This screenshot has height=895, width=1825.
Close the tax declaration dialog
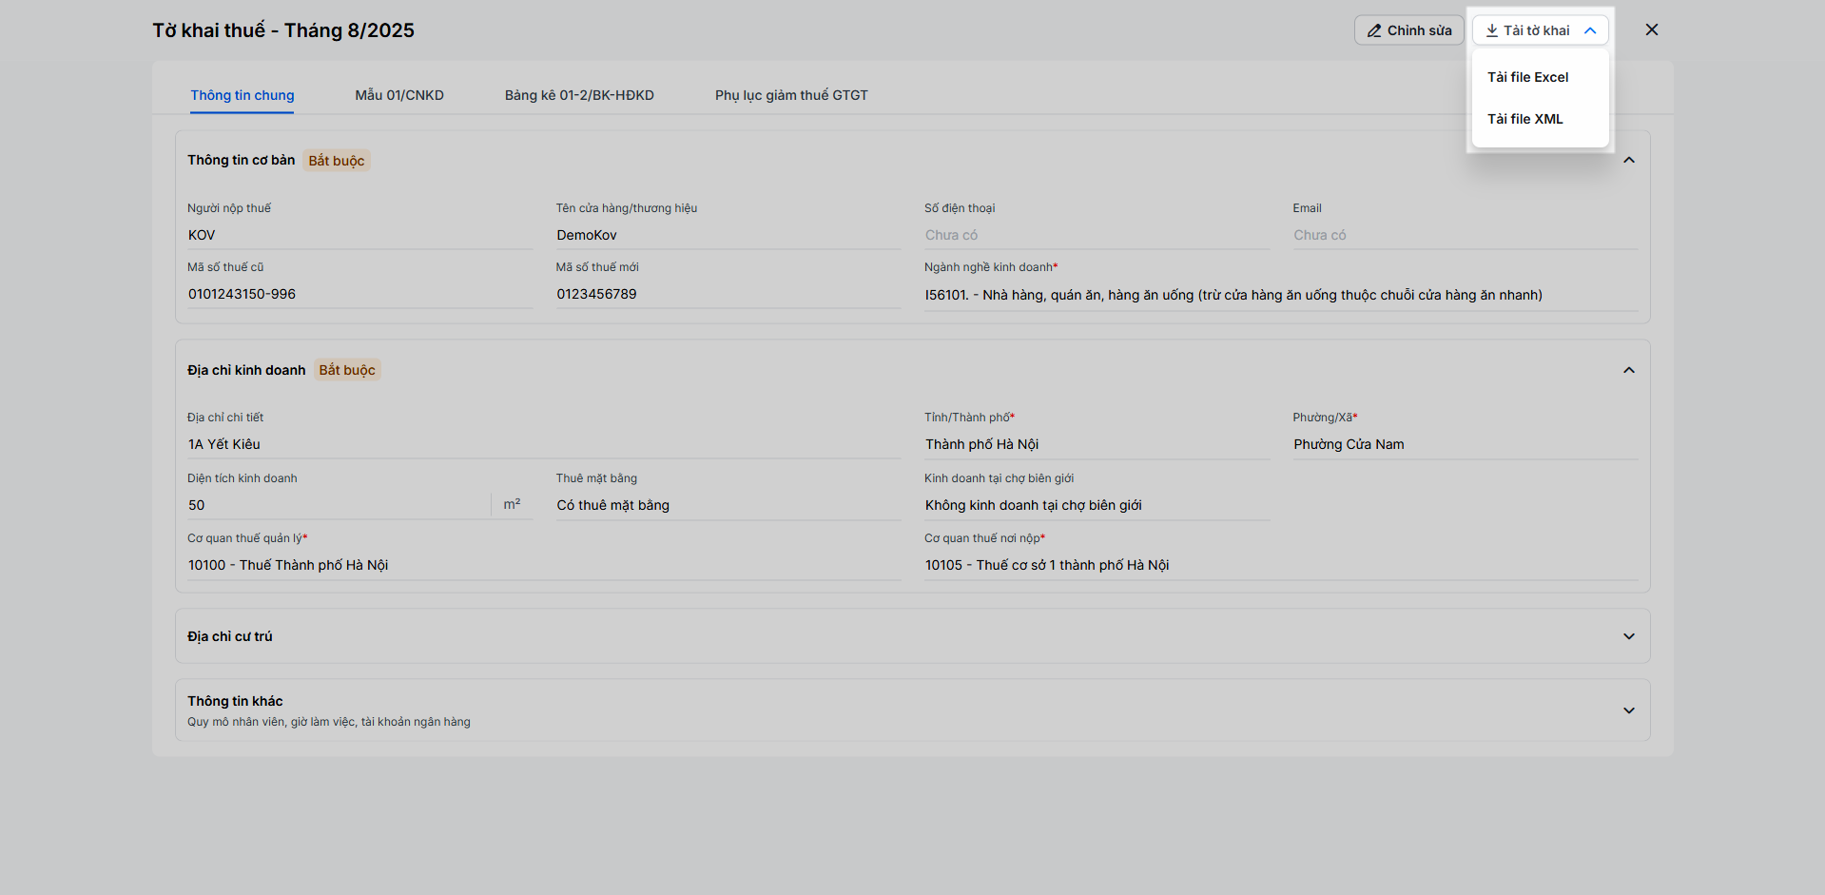(1652, 29)
